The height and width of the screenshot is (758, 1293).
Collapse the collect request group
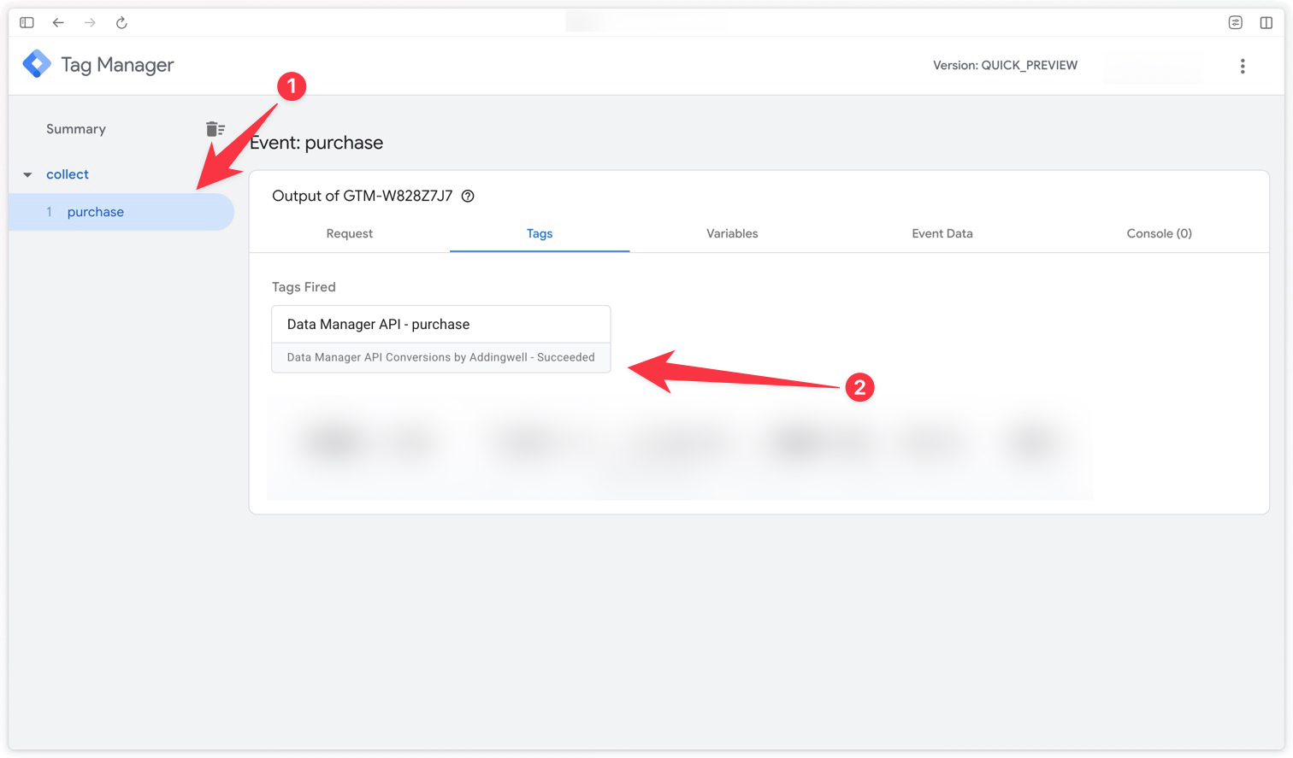(x=27, y=174)
